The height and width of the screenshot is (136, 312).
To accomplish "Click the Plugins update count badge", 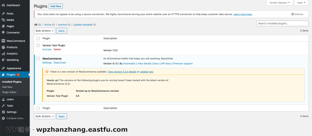I will pyautogui.click(x=18, y=75).
